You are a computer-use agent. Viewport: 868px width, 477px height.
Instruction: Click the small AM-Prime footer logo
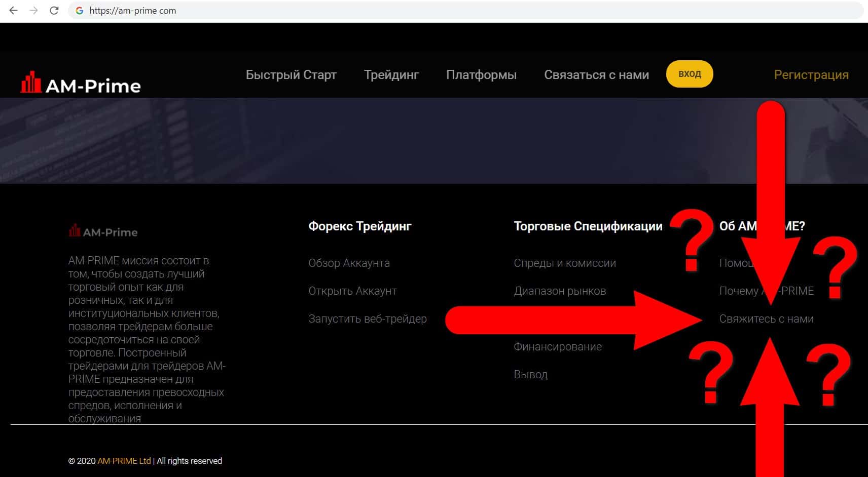coord(103,231)
